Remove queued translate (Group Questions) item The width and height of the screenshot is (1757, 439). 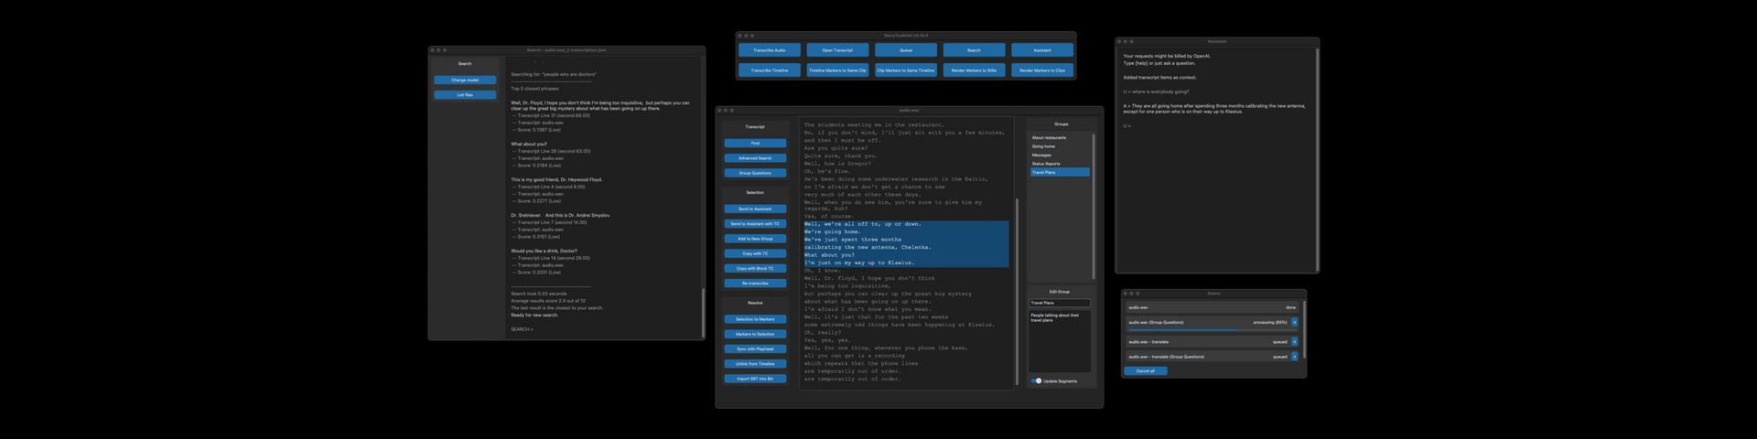click(x=1294, y=357)
